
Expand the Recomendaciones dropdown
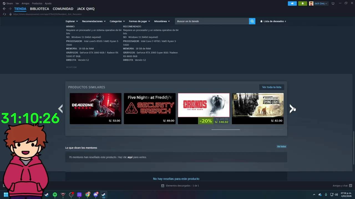pyautogui.click(x=94, y=21)
